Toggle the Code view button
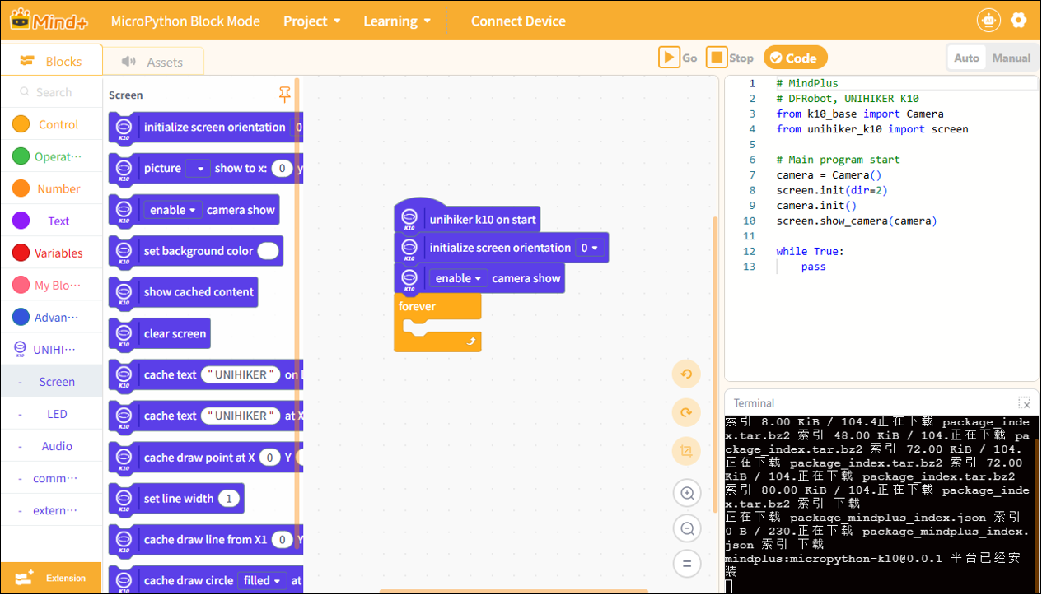Screen dimensions: 1042x595 click(x=795, y=58)
